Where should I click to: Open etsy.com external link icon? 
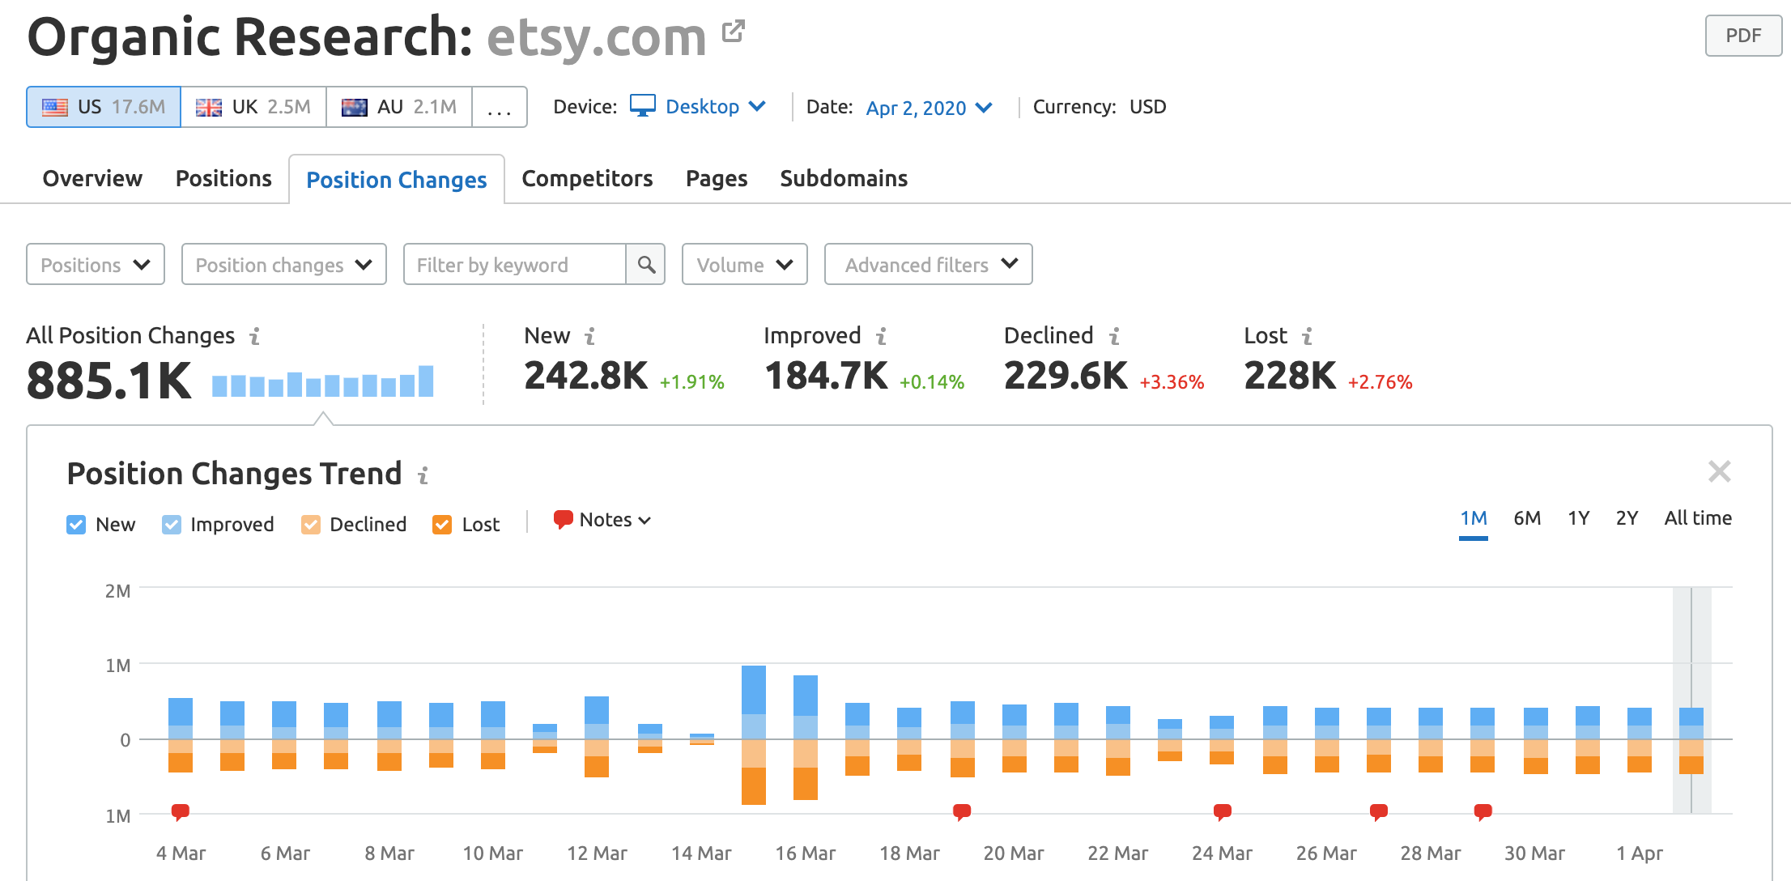(x=734, y=32)
